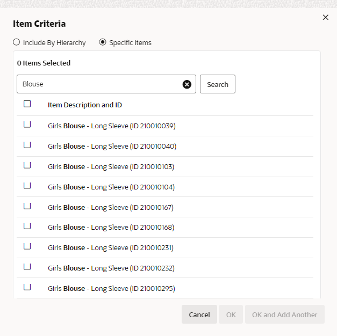
Task: Click text Girls Blouse - Long Sleeve (ID 210010168)
Action: coord(111,228)
